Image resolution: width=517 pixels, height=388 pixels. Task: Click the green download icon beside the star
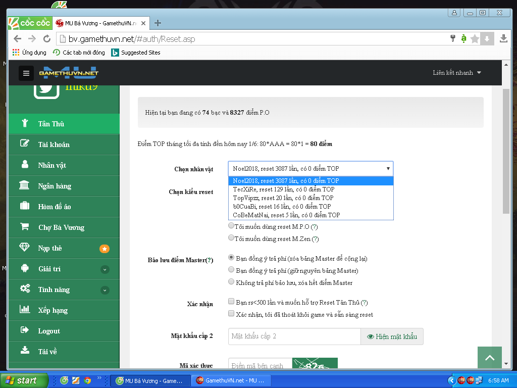pyautogui.click(x=487, y=39)
